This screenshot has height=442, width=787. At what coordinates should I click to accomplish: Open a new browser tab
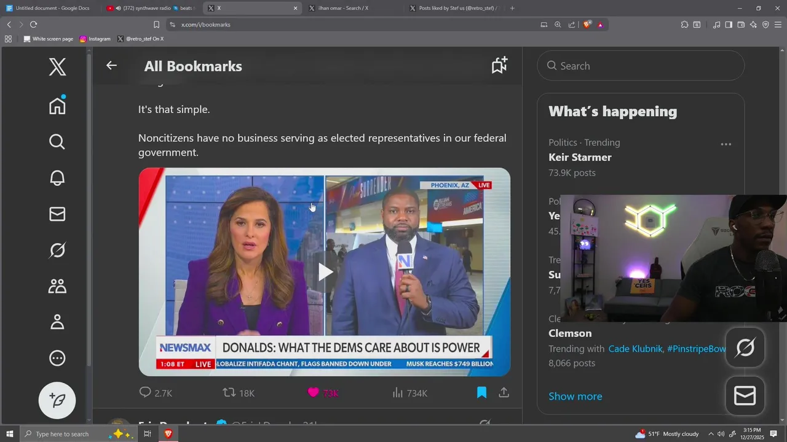(512, 8)
